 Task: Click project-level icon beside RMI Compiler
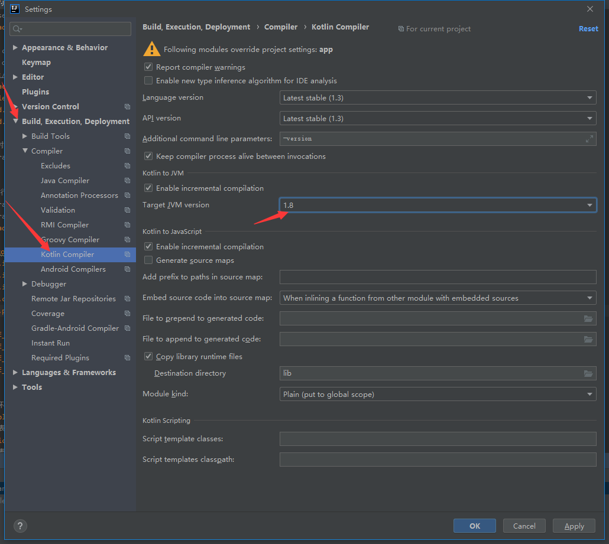(127, 224)
